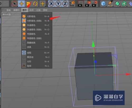Choose 快速着色 (线条) N~D mode

click(x=37, y=29)
